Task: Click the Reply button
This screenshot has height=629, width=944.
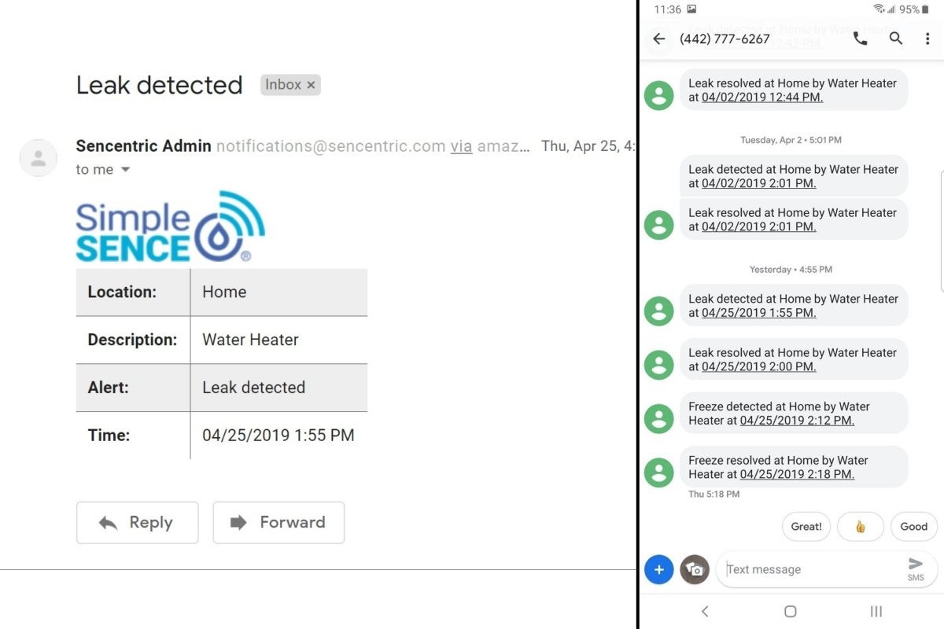Action: (137, 522)
